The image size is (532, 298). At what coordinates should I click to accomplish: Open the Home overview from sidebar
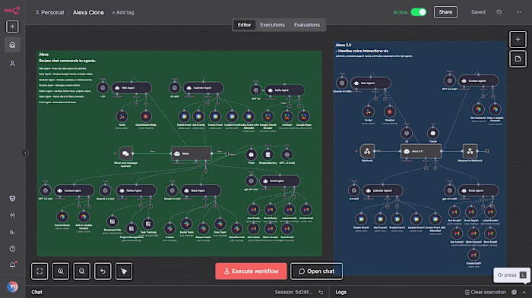point(12,45)
